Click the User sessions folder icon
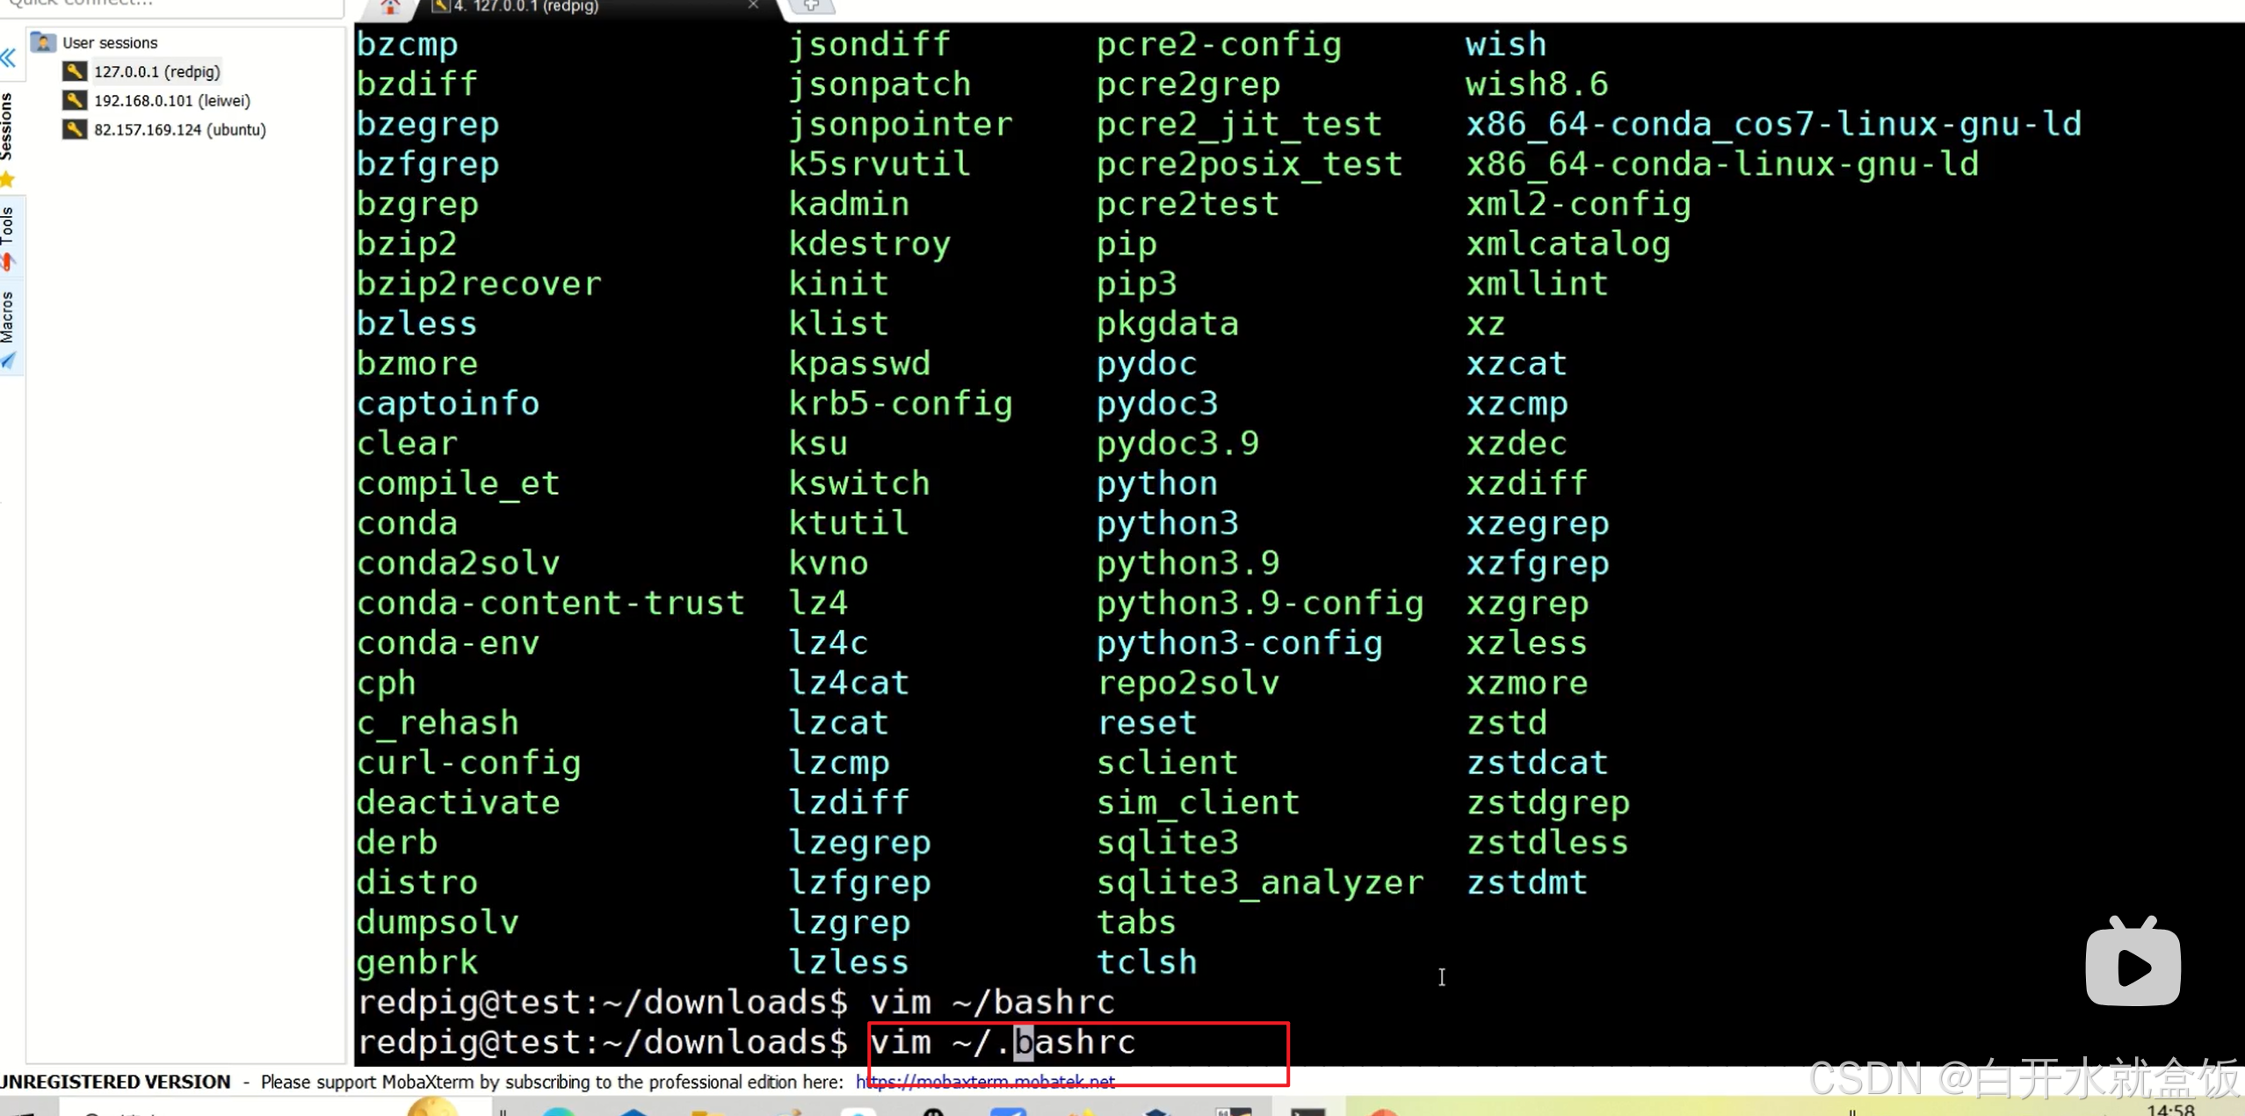 [x=43, y=42]
